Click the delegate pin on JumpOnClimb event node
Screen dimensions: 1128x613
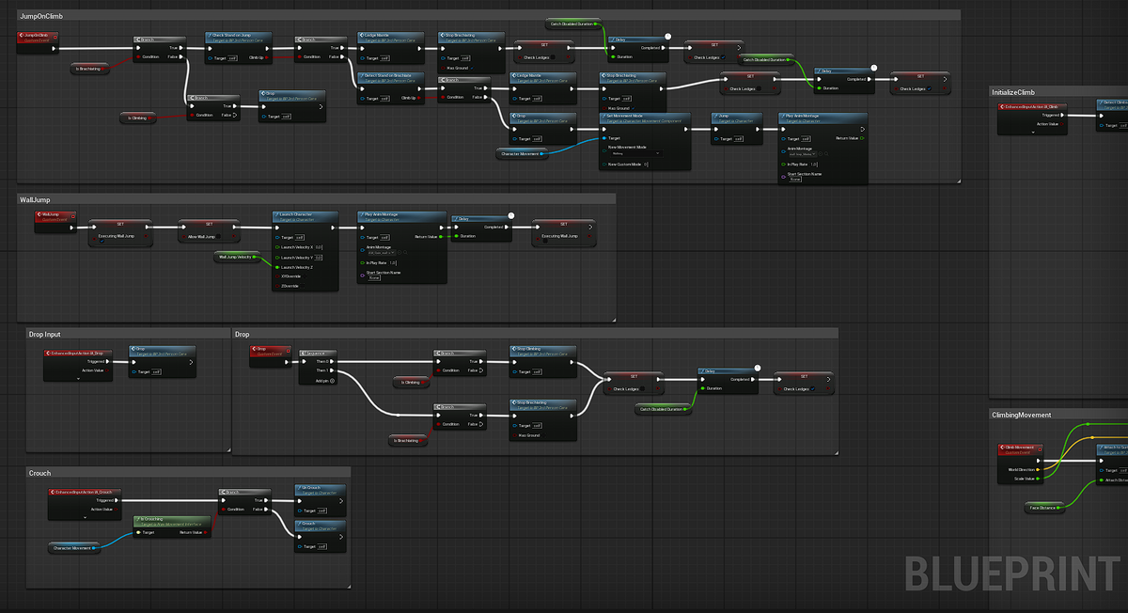pyautogui.click(x=54, y=37)
